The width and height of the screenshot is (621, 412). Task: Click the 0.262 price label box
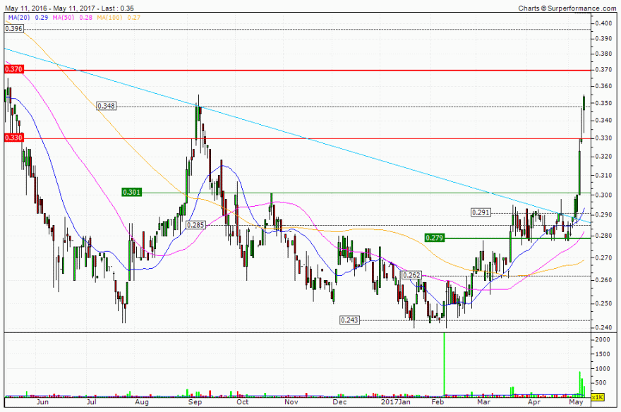tap(412, 275)
